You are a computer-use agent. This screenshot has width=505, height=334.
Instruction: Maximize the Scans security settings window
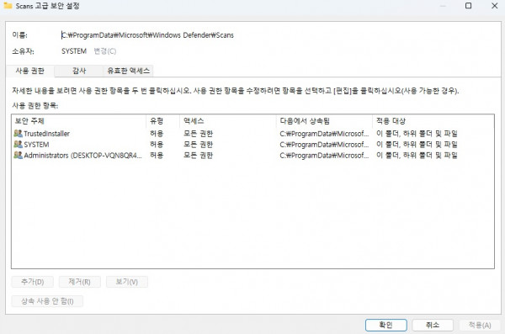pyautogui.click(x=469, y=6)
